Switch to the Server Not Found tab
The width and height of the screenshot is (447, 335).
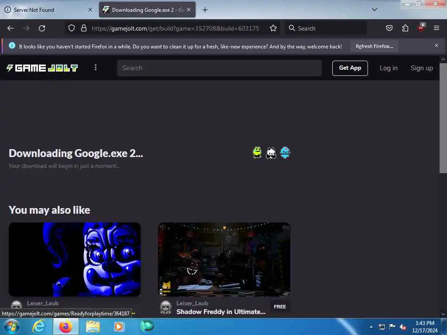pos(48,10)
